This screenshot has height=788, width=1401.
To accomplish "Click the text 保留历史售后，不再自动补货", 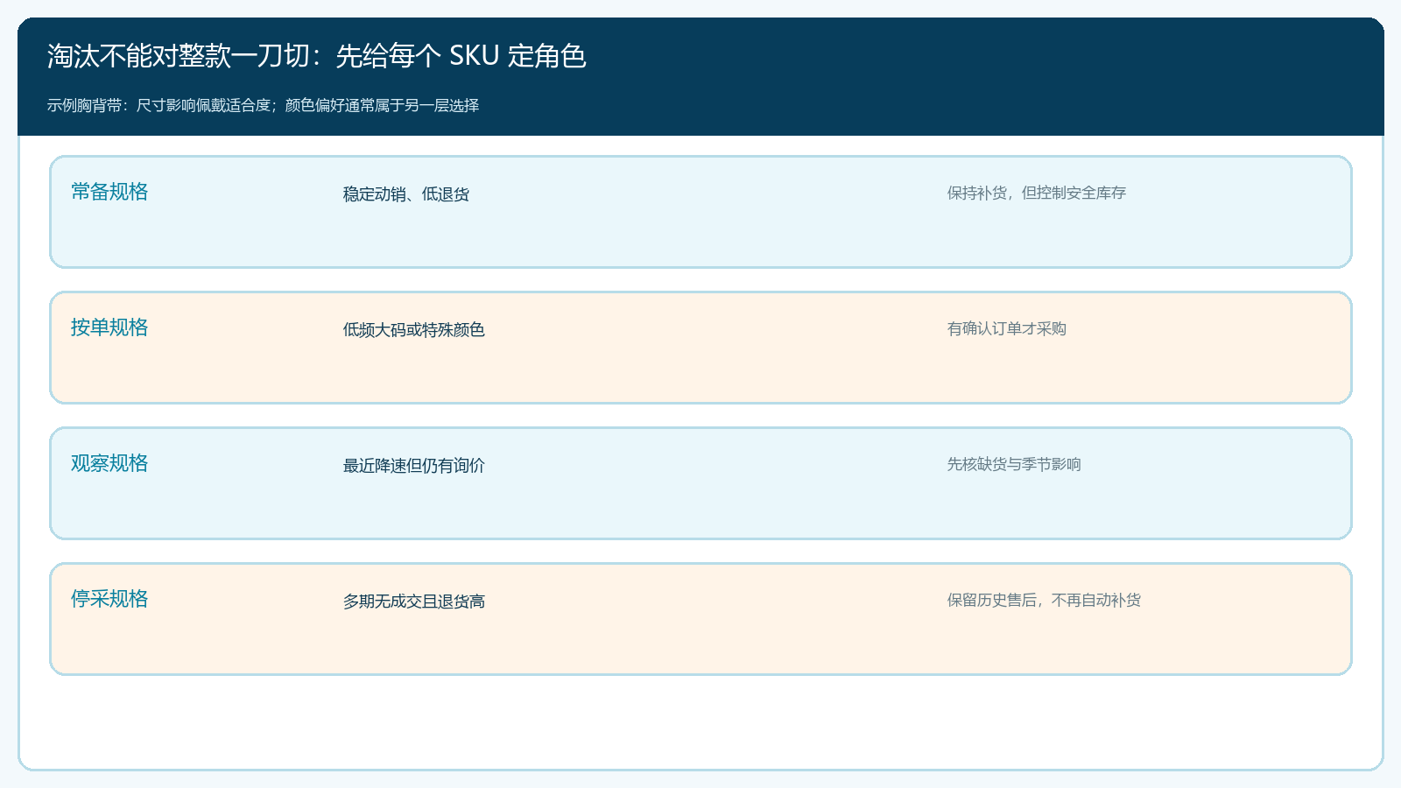I will [1044, 600].
